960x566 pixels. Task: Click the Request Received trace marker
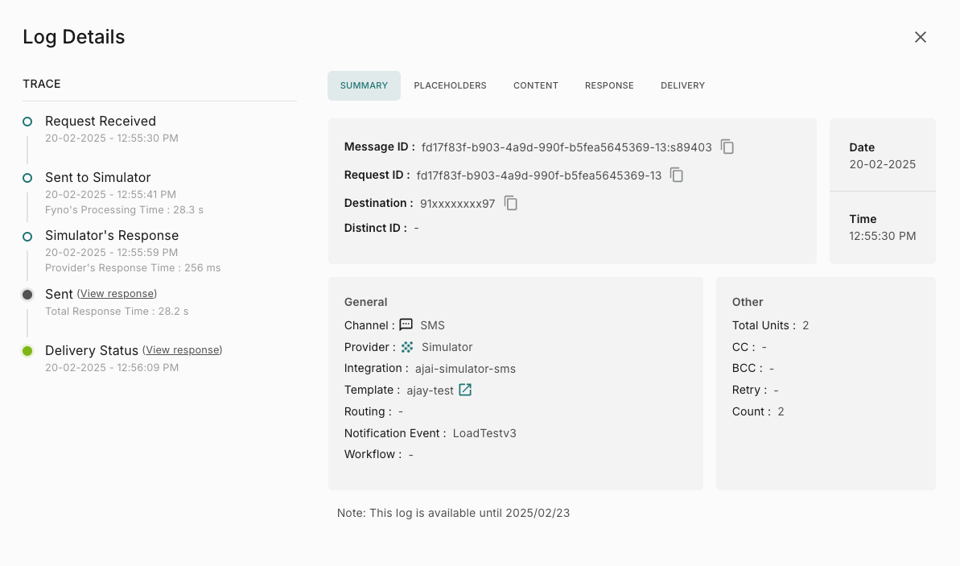[x=27, y=122]
